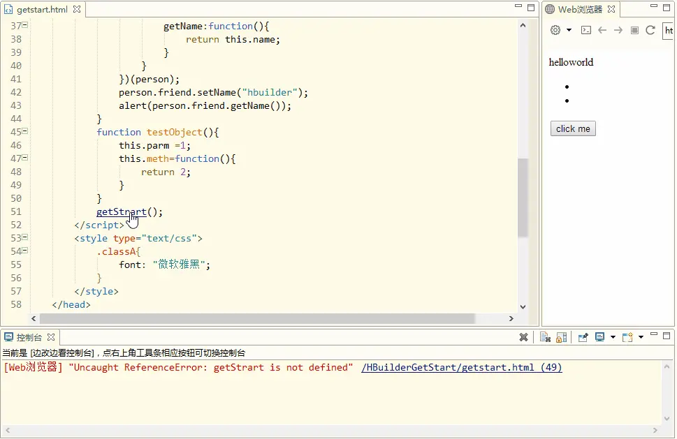Clear the console output

coord(546,337)
